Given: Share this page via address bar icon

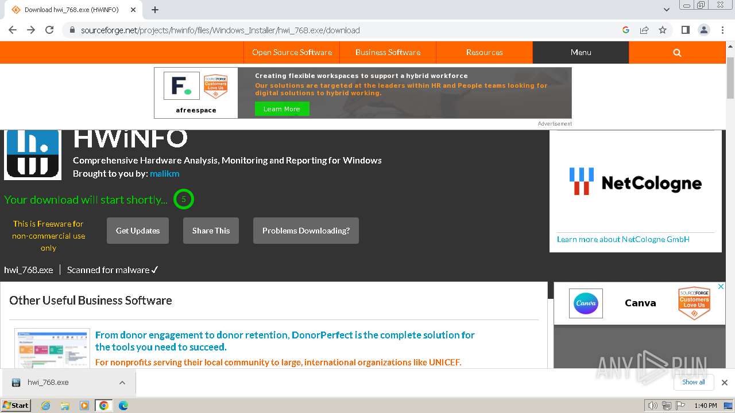Looking at the screenshot, I should tap(644, 30).
